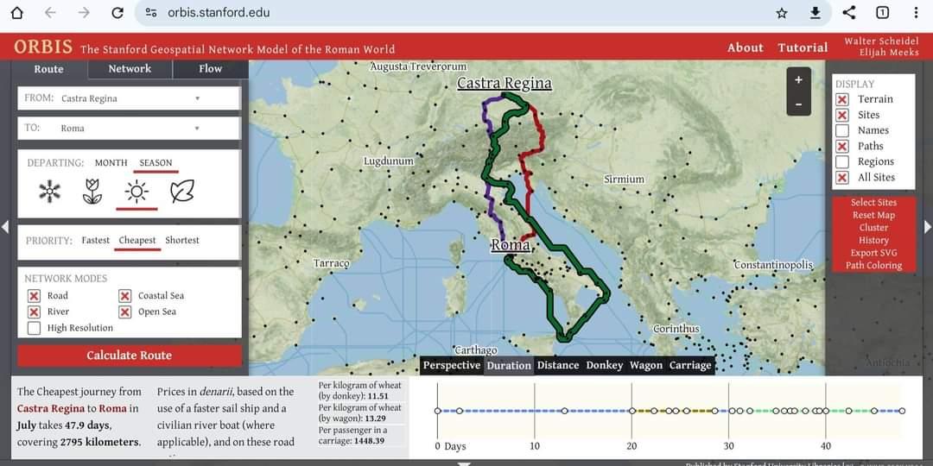Choose departing by MONTH
The width and height of the screenshot is (933, 466).
[111, 163]
